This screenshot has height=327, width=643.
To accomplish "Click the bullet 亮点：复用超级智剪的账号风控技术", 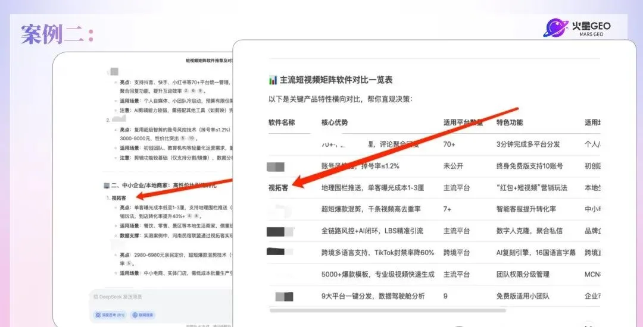I will click(x=176, y=134).
